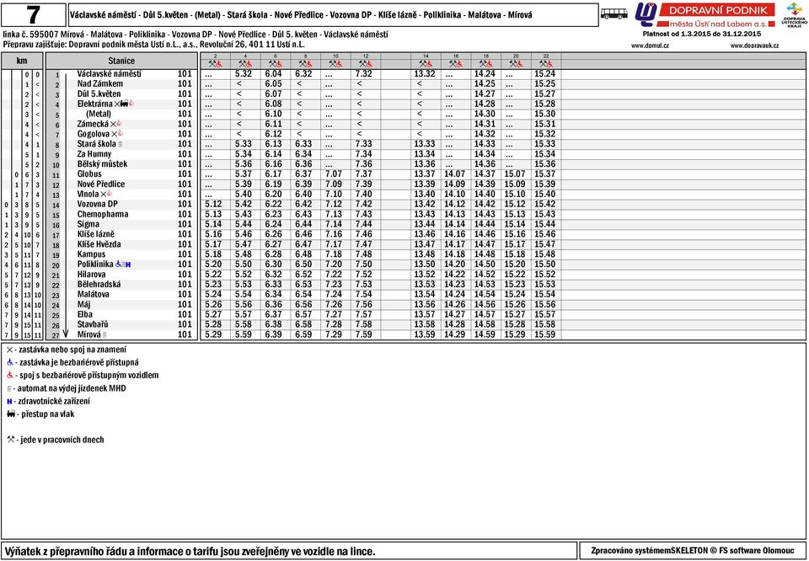Screen dimensions: 809x561
Task: Select the Nad Zámkem stop name
Action: 100,83
